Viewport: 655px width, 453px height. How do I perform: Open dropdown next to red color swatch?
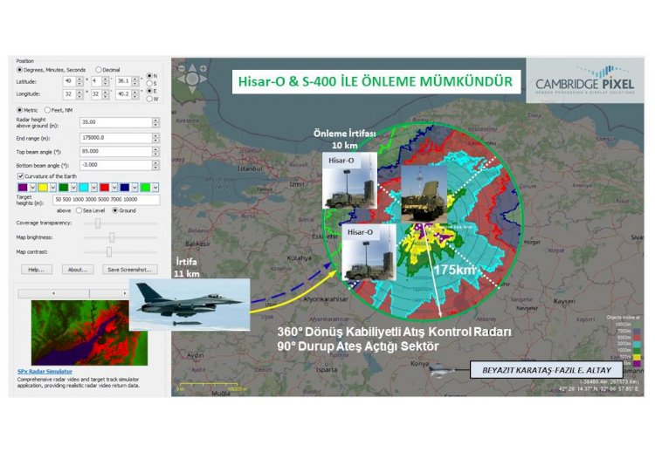[114, 188]
